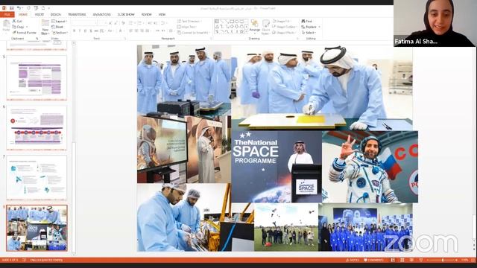Select the triangle shape in shapes gallery
The width and height of the screenshot is (477, 268).
click(x=217, y=27)
